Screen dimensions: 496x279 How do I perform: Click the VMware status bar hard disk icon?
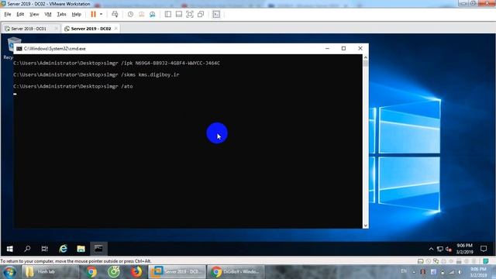pos(420,261)
